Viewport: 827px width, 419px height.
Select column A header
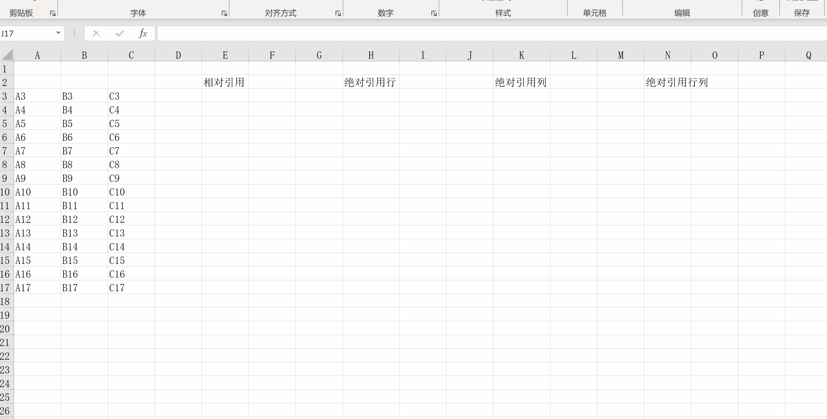click(x=37, y=55)
